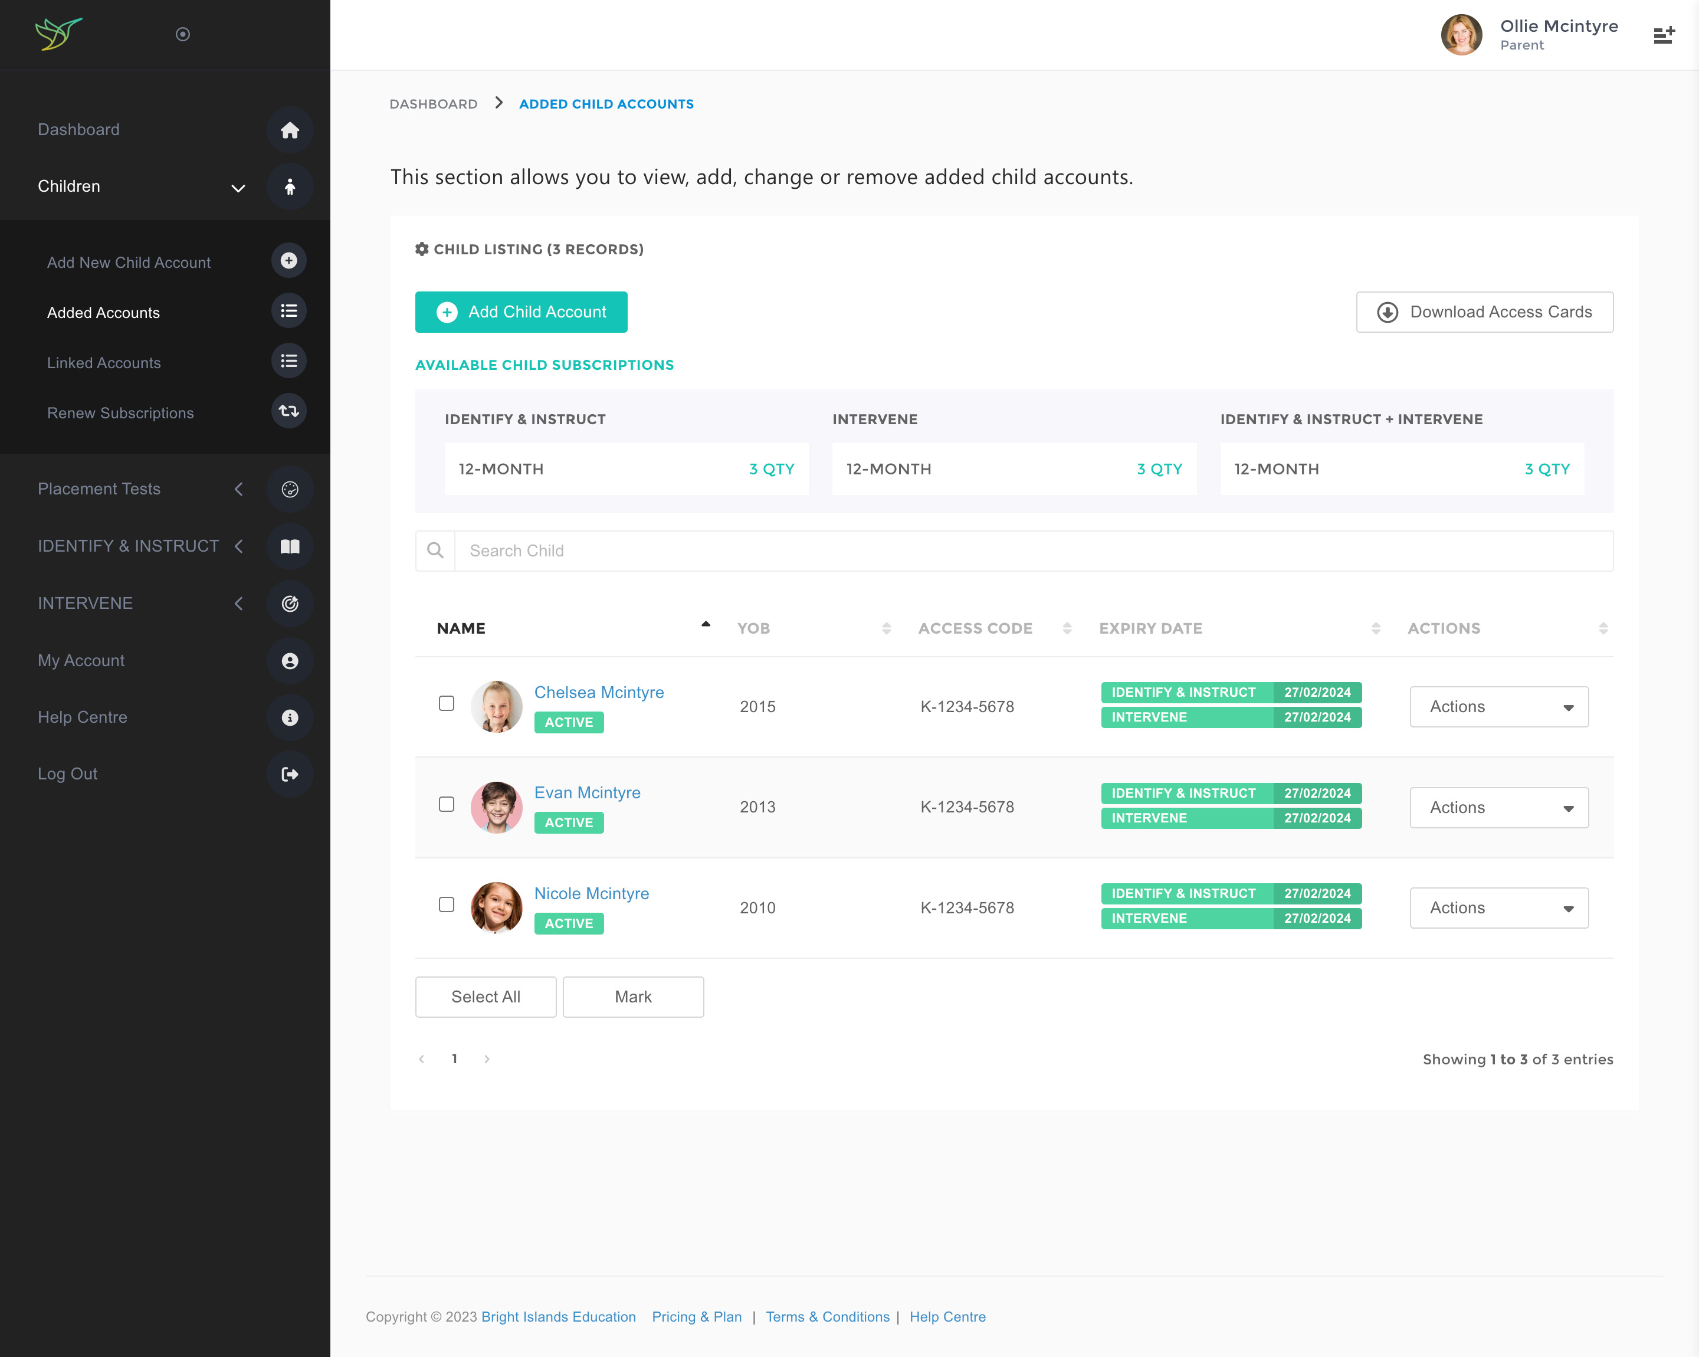Tick the checkbox for Nicole Mcintyre
The image size is (1699, 1357).
tap(447, 904)
